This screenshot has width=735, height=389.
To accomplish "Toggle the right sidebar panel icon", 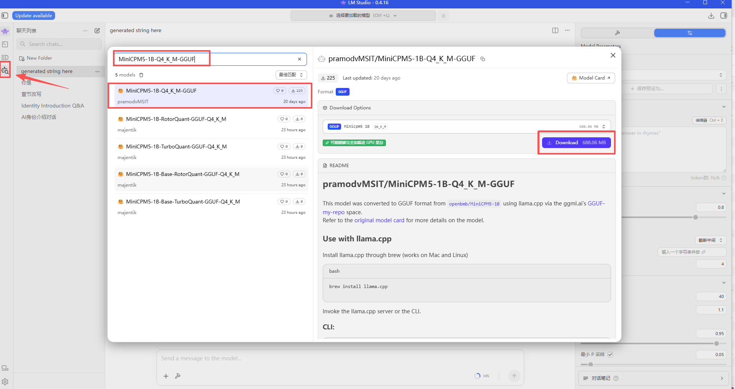I will [724, 16].
